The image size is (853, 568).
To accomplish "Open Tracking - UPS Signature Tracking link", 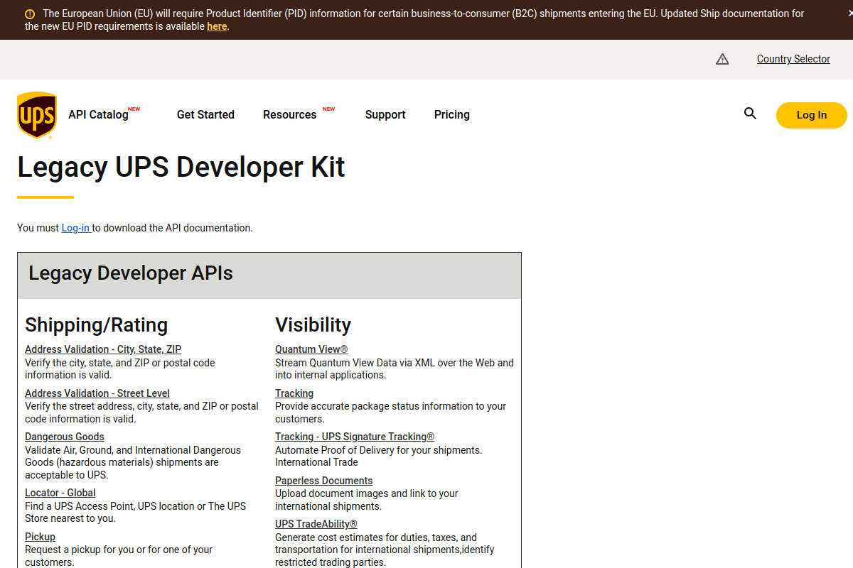I will click(x=355, y=437).
